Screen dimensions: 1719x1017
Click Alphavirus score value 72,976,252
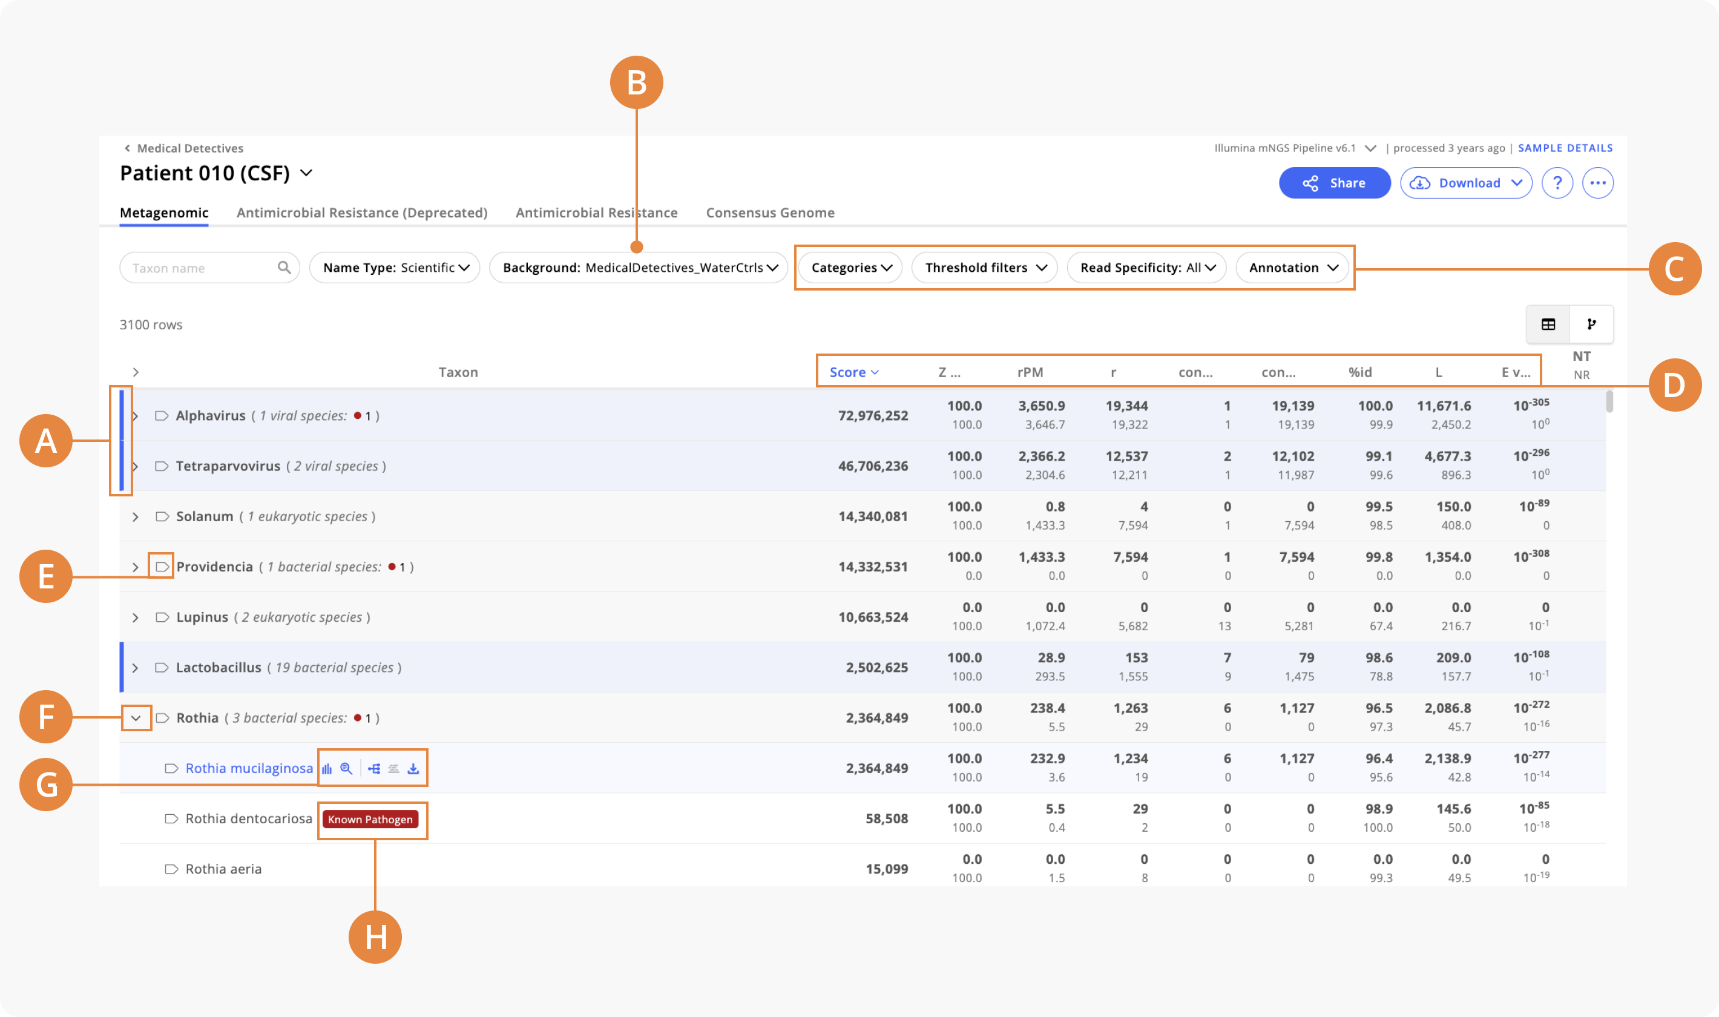[873, 416]
